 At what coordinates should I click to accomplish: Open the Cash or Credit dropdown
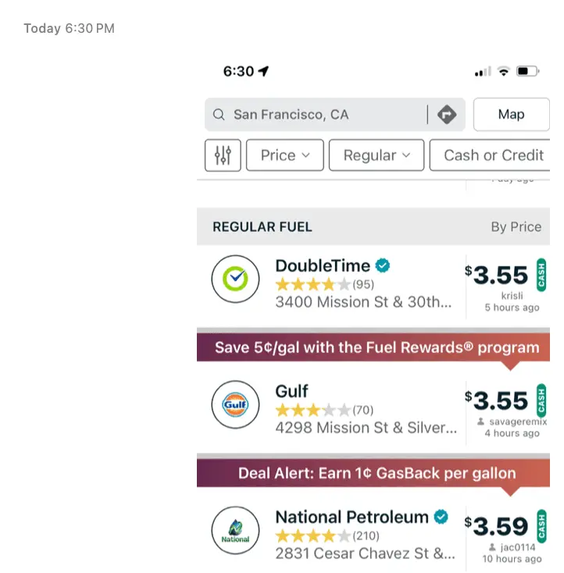(492, 155)
